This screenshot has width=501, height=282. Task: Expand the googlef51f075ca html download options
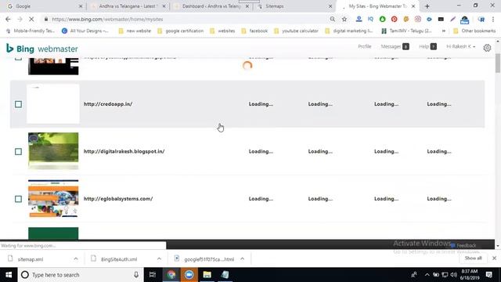click(243, 259)
